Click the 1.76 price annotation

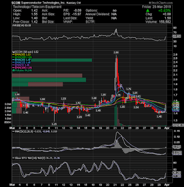(x=129, y=89)
